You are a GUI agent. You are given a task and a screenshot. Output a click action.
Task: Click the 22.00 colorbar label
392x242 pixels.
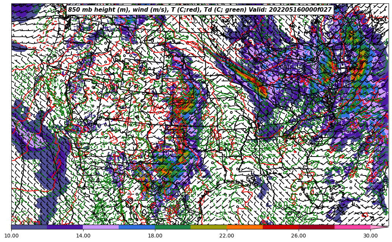click(x=227, y=236)
